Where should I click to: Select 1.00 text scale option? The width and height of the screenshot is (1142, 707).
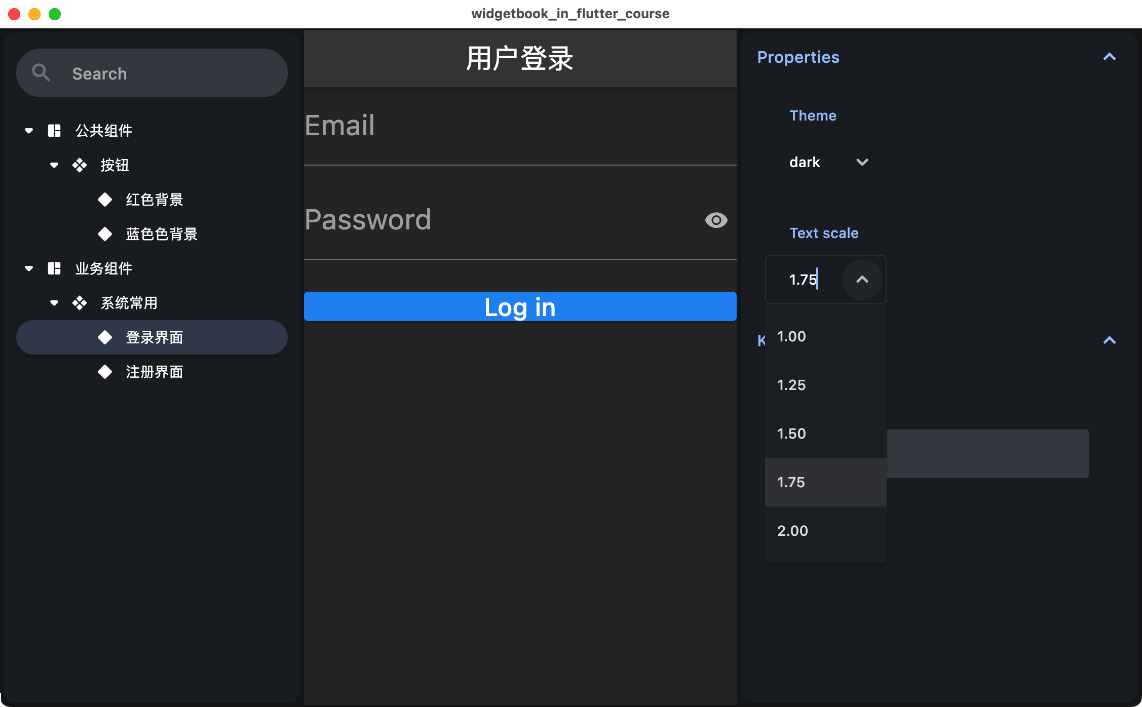826,336
